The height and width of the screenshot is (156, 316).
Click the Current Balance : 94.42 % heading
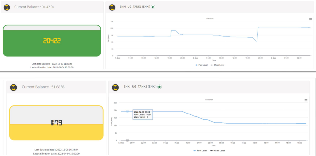coord(34,7)
